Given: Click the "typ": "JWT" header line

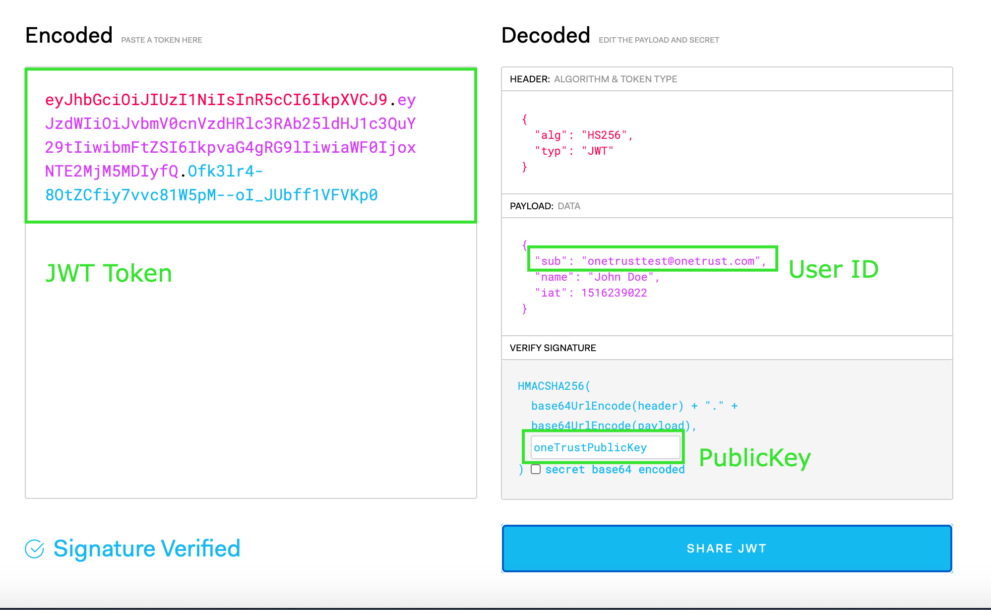Looking at the screenshot, I should pos(574,151).
